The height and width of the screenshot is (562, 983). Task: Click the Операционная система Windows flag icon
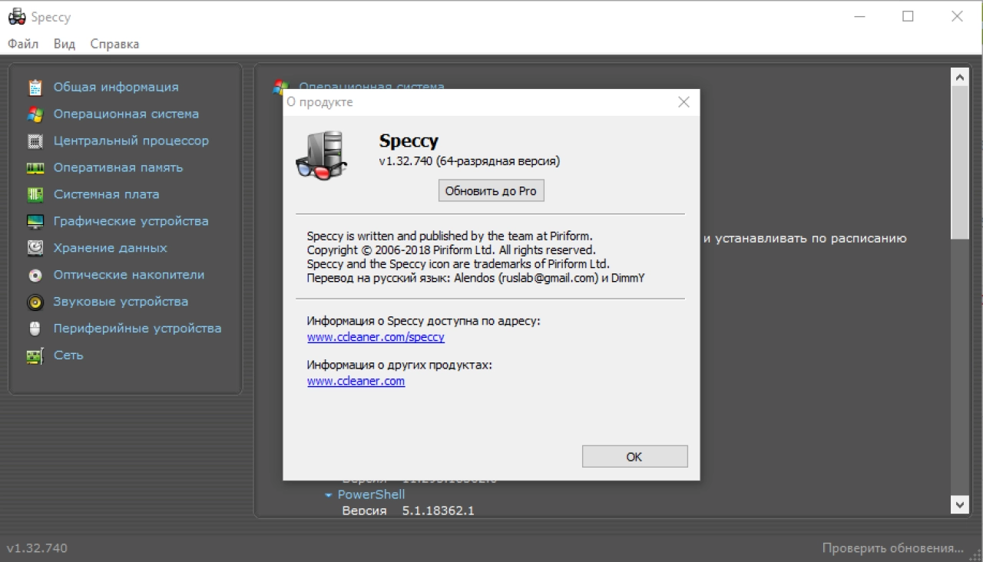pos(35,114)
